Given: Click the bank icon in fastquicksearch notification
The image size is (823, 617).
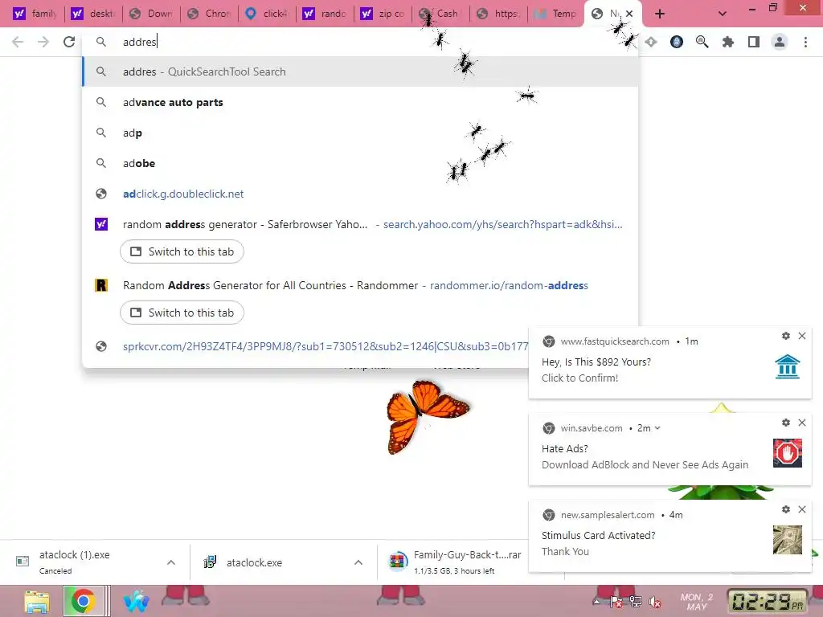Looking at the screenshot, I should [x=788, y=366].
